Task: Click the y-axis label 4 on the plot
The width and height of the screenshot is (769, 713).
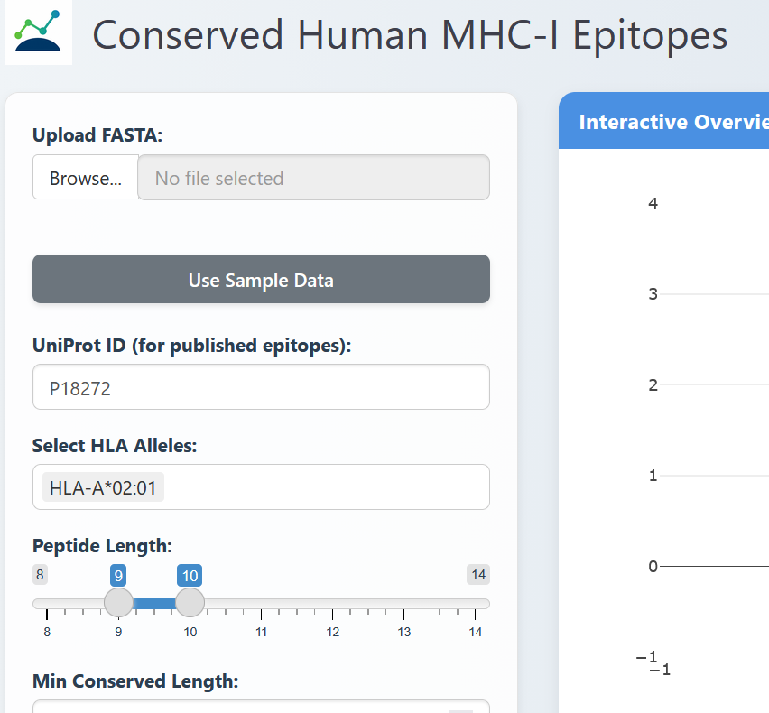Action: click(x=653, y=203)
